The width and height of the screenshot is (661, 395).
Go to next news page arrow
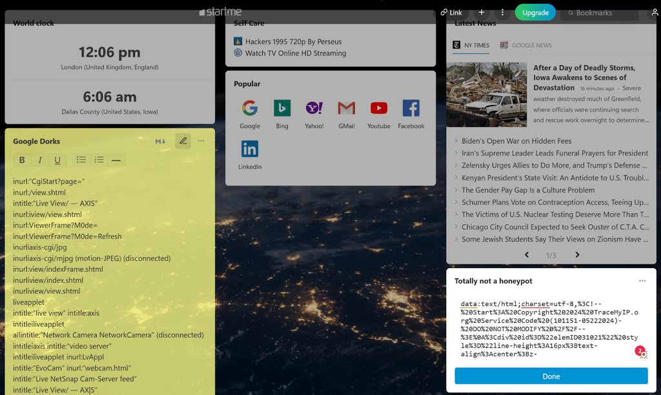tap(578, 255)
